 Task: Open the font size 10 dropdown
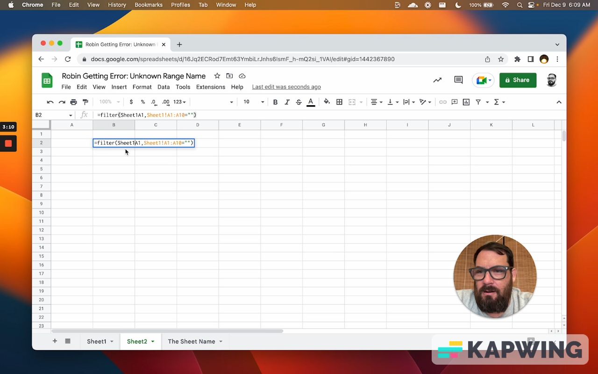coord(253,102)
